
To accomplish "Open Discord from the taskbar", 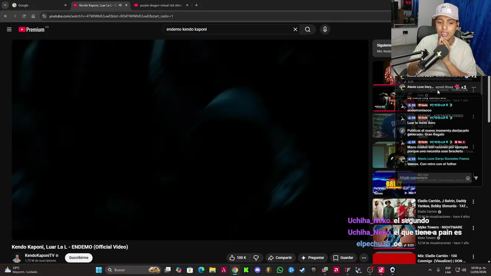I will tap(257, 270).
